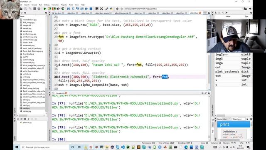Open the working directory path dropdown
266x150 pixels.
pos(242,9)
